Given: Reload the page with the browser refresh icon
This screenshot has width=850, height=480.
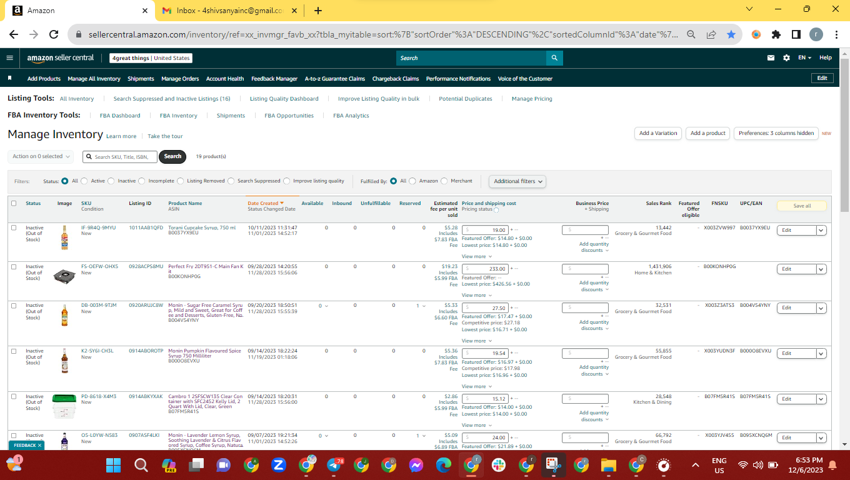Looking at the screenshot, I should click(x=54, y=35).
